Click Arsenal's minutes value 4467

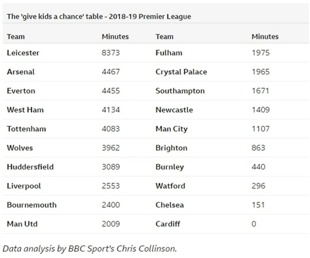[111, 72]
